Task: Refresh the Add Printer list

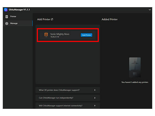Action: point(52,19)
